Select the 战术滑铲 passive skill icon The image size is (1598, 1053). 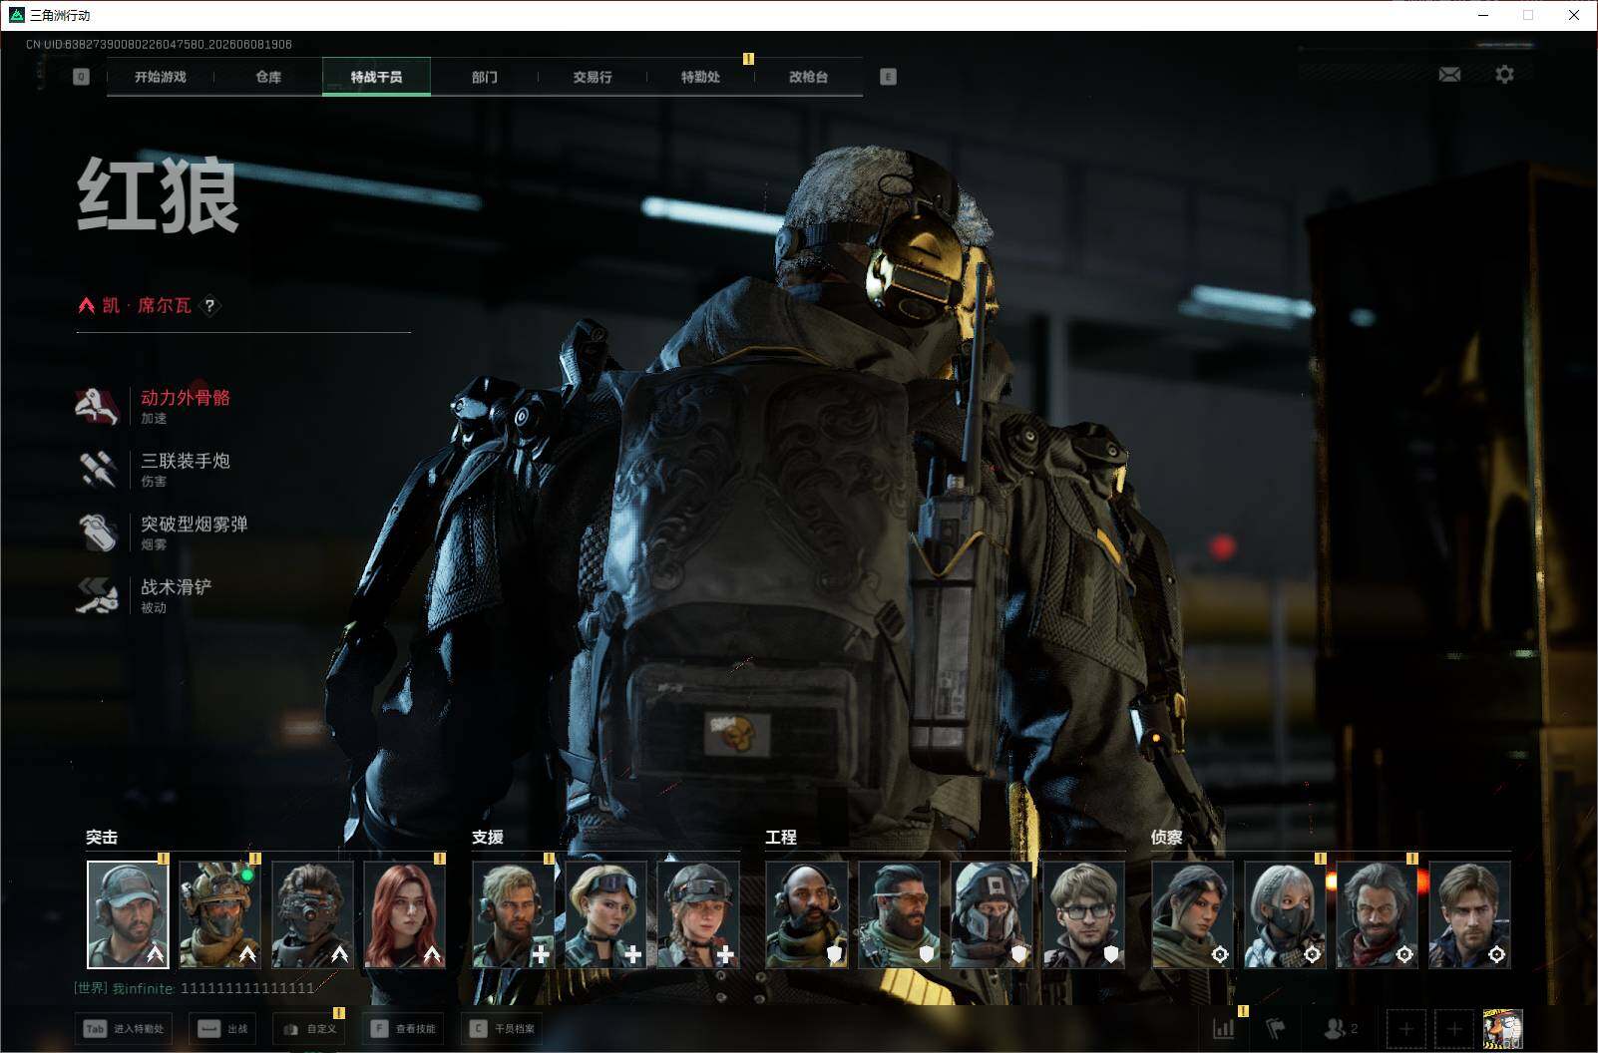[98, 595]
